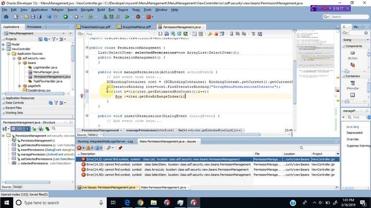Open File Explorer from the taskbar
Screen dimensions: 371x208
(x=154, y=203)
